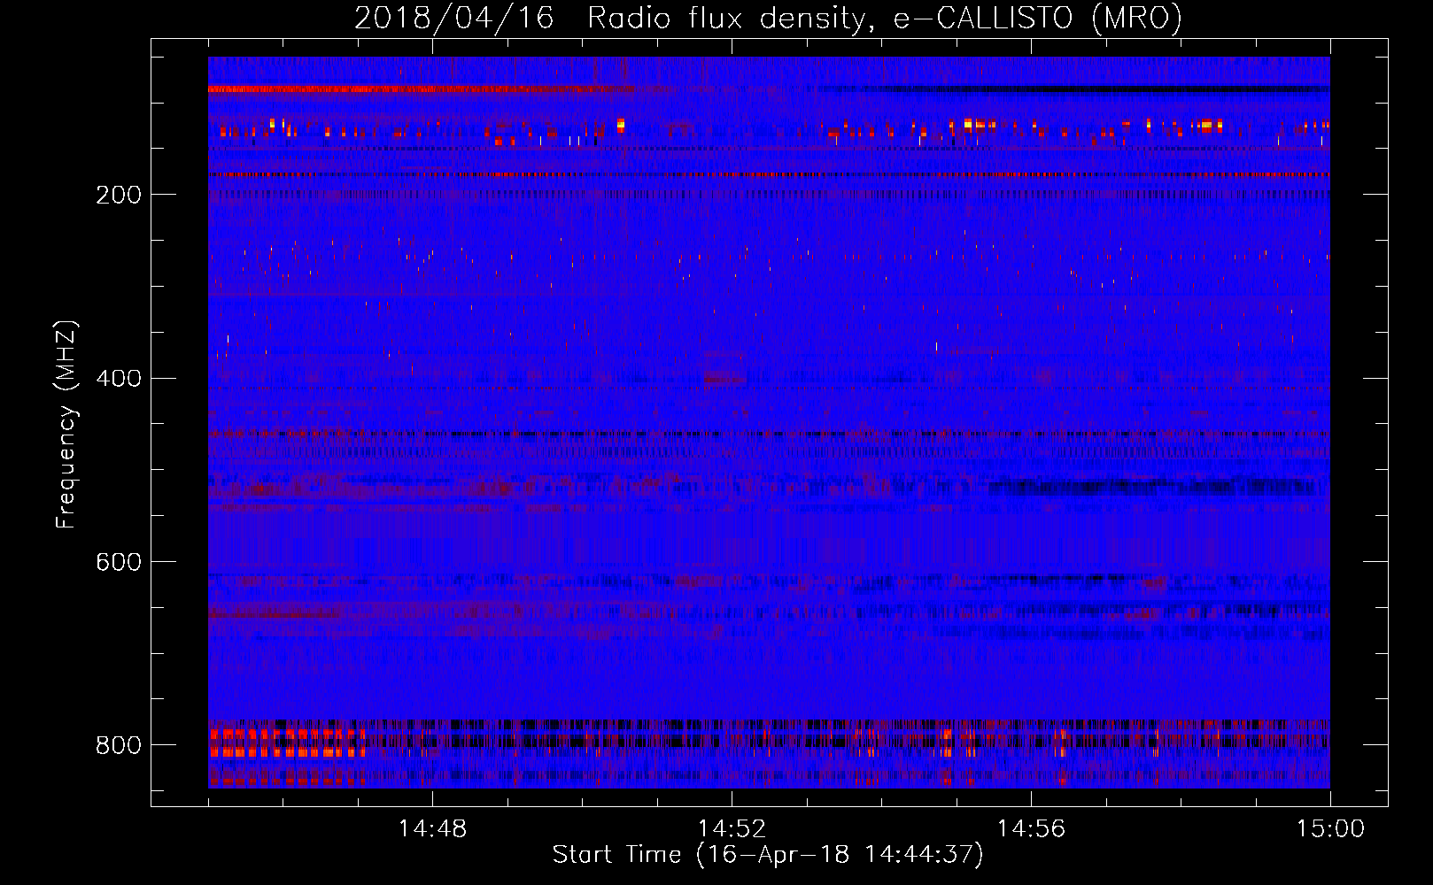Click the 800 frequency tick label
1433x885 pixels.
click(119, 745)
